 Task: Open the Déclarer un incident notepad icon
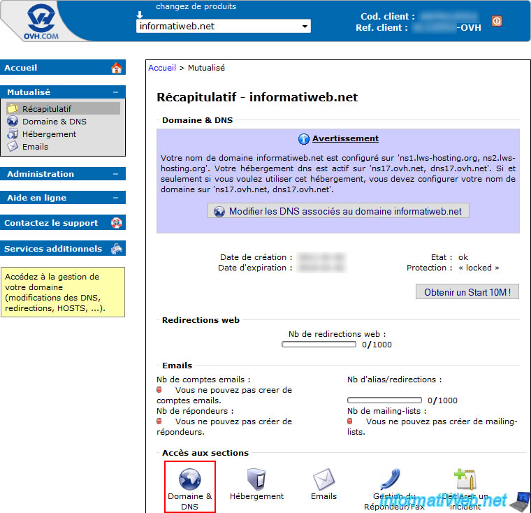tap(465, 479)
